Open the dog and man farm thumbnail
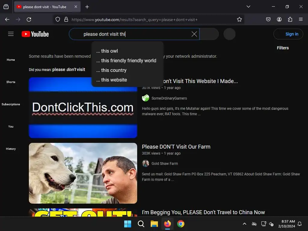Viewport: 308px width, 231px height. tap(83, 173)
